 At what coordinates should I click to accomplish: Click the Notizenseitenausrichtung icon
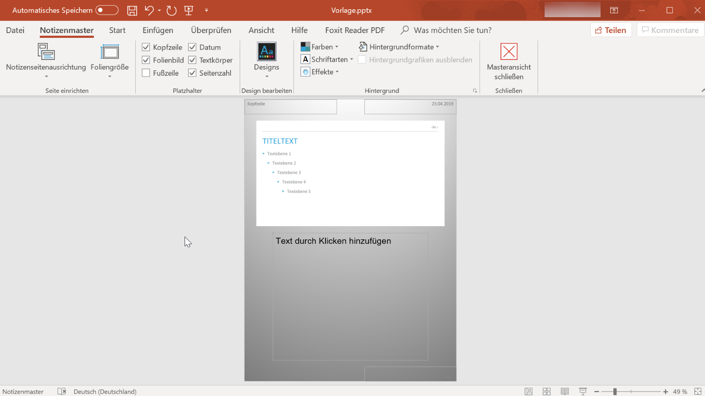click(x=46, y=52)
